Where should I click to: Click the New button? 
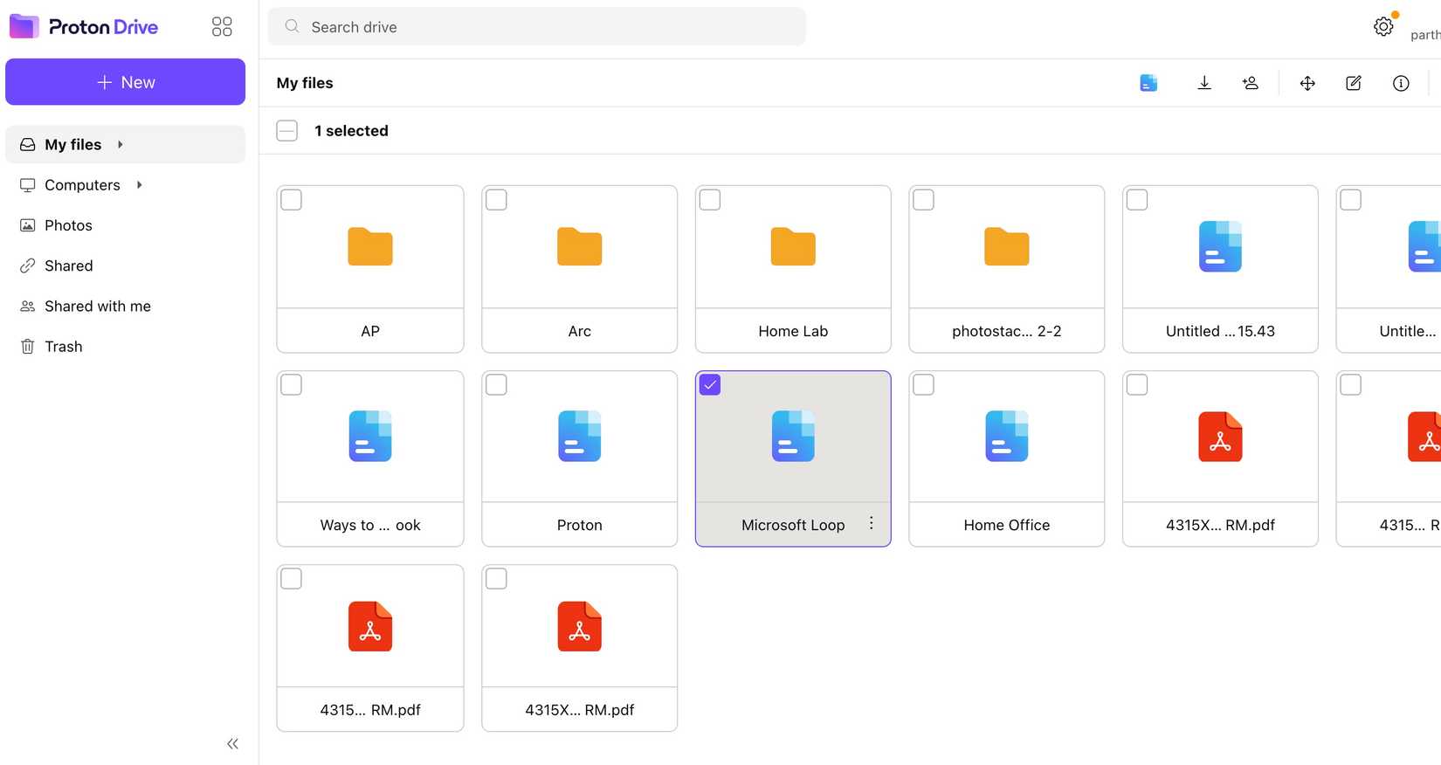tap(126, 82)
